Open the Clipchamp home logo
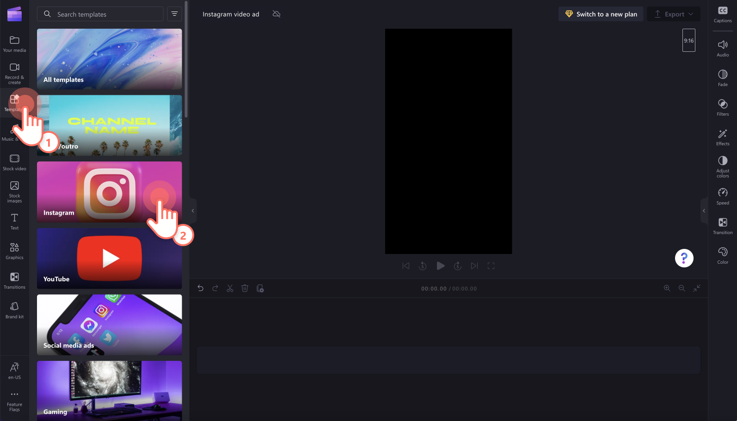 (x=14, y=14)
